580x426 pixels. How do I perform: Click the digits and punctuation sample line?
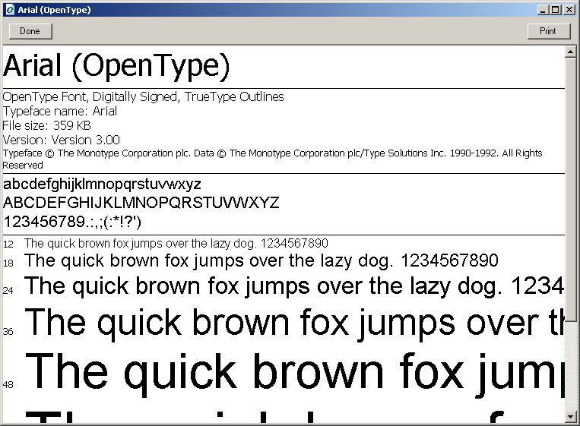pos(72,222)
